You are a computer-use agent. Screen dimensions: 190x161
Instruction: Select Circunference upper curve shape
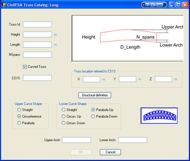19,116
